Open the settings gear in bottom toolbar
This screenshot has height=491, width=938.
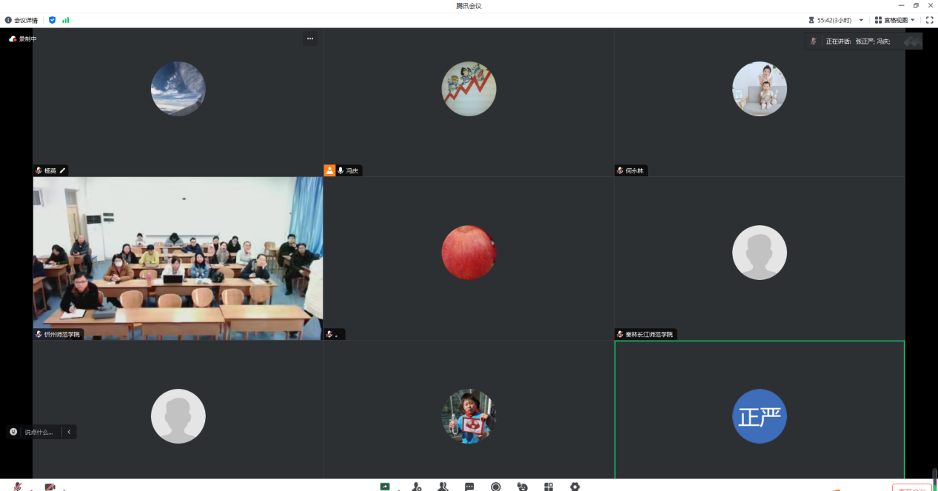click(x=574, y=487)
